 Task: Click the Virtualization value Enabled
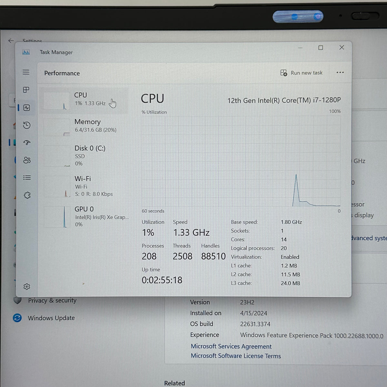[290, 257]
